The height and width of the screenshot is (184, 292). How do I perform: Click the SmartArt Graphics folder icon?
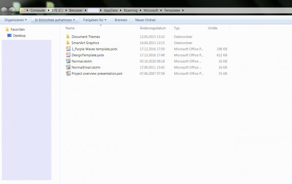(68, 43)
